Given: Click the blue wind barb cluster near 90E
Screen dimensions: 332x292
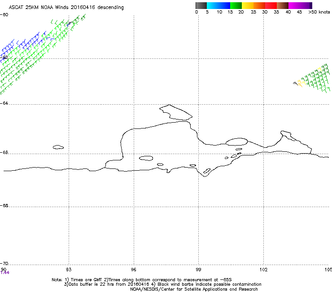Looking at the screenshot, I should pyautogui.click(x=8, y=50).
